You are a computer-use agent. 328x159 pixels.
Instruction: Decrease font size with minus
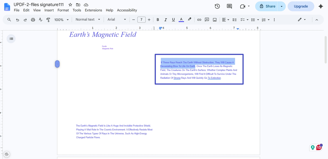point(133,20)
